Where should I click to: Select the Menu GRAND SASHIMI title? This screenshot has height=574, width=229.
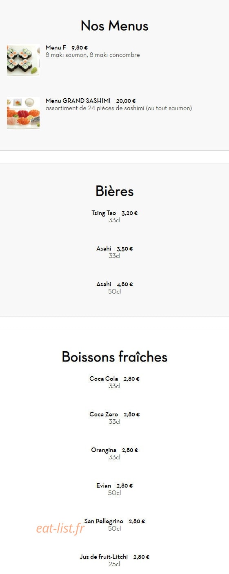click(x=78, y=101)
